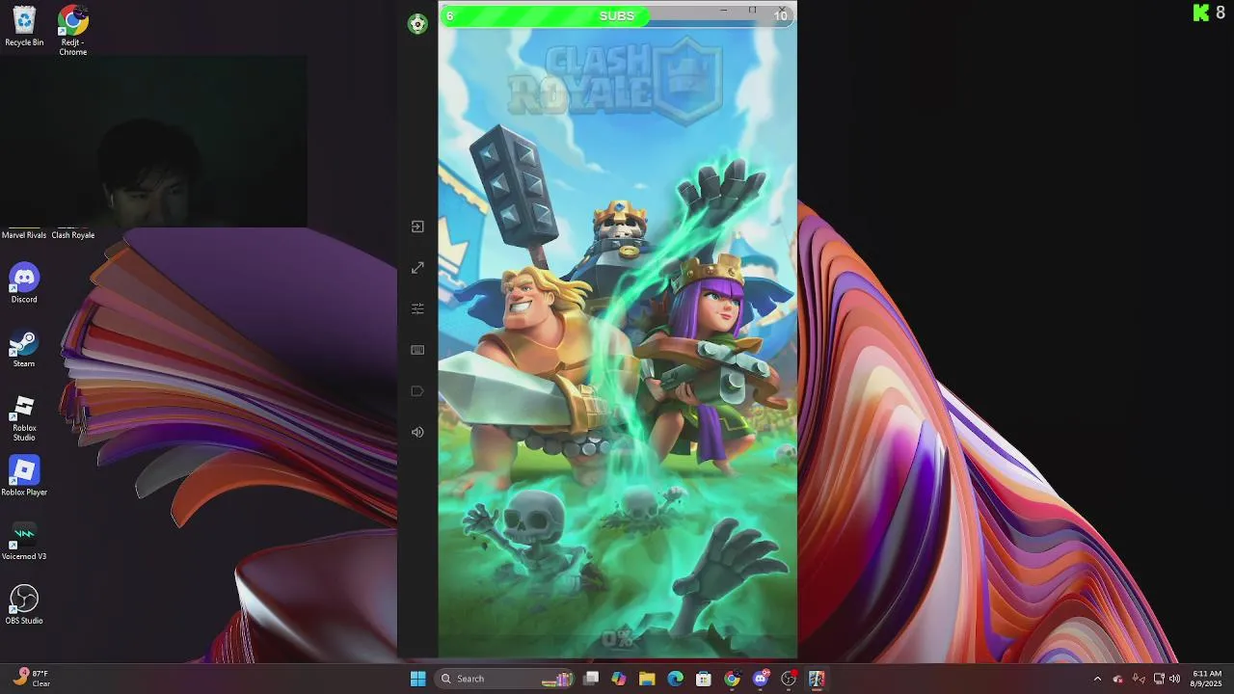This screenshot has height=694, width=1234.
Task: Expand the hidden system tray icons chevron
Action: [x=1097, y=679]
